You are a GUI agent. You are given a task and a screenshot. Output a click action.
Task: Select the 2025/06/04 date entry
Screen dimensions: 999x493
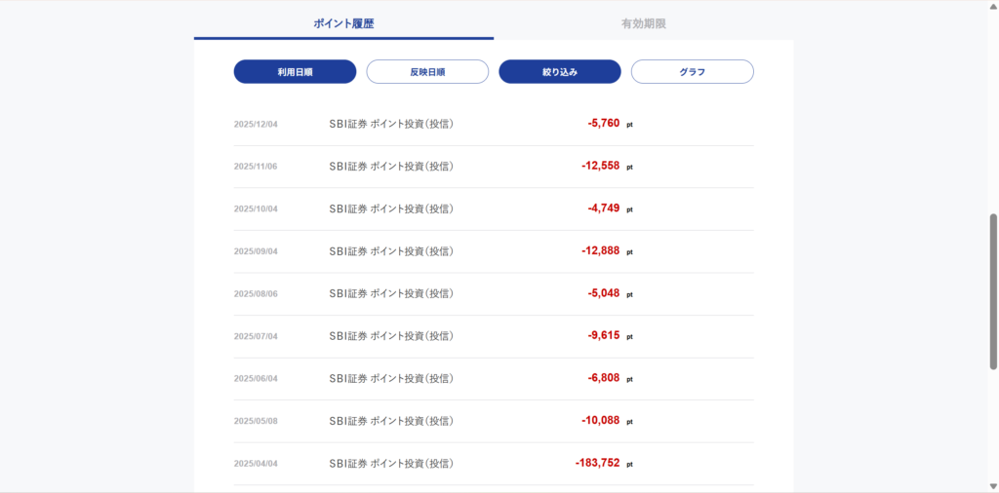tap(256, 379)
